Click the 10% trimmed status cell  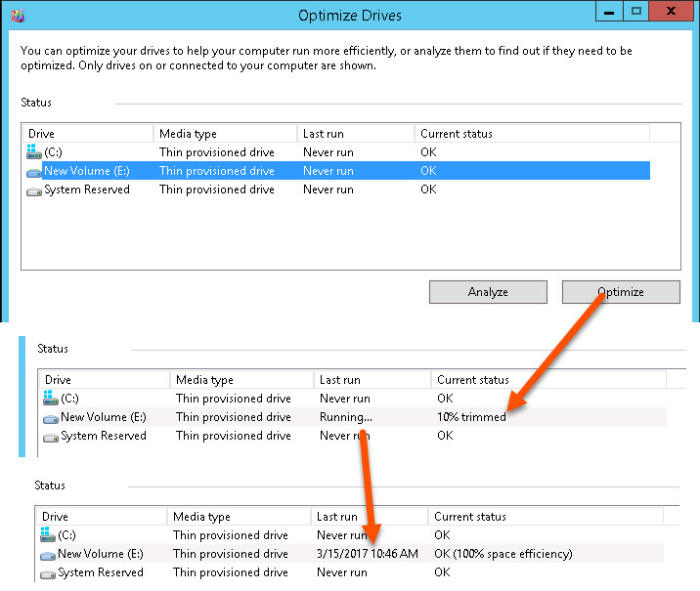point(471,417)
